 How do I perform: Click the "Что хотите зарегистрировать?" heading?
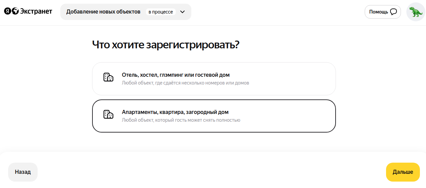pyautogui.click(x=166, y=45)
